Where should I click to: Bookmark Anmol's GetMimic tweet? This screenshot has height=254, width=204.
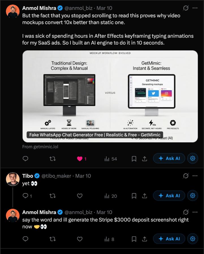pos(134,158)
